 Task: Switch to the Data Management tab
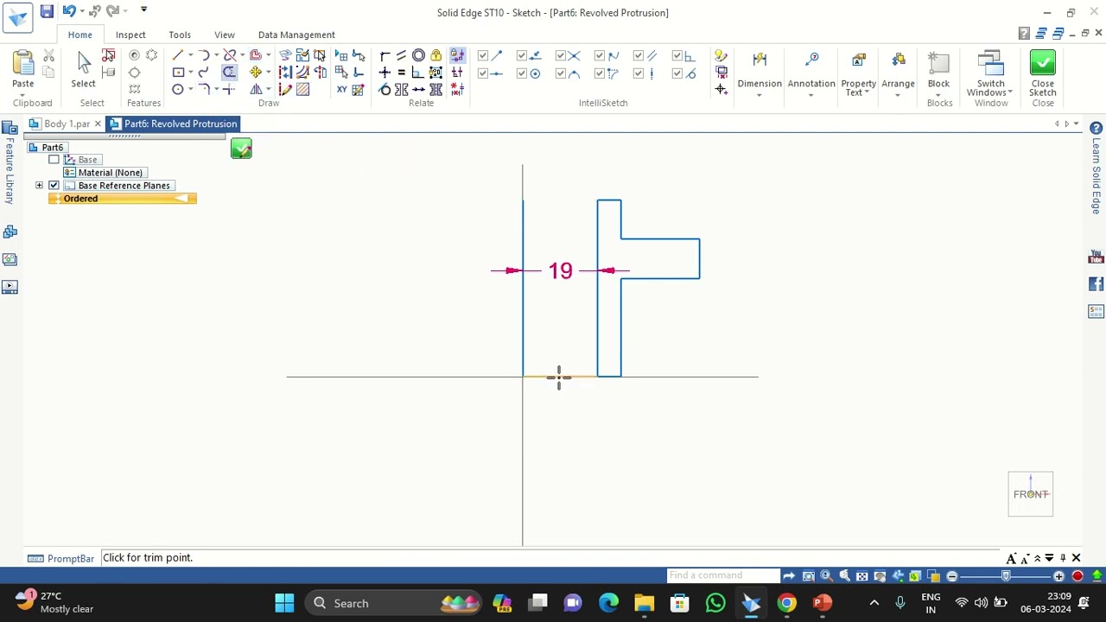296,35
